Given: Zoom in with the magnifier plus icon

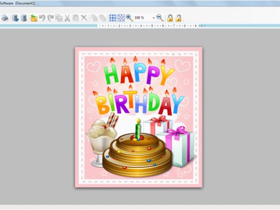Looking at the screenshot, I should point(129,18).
